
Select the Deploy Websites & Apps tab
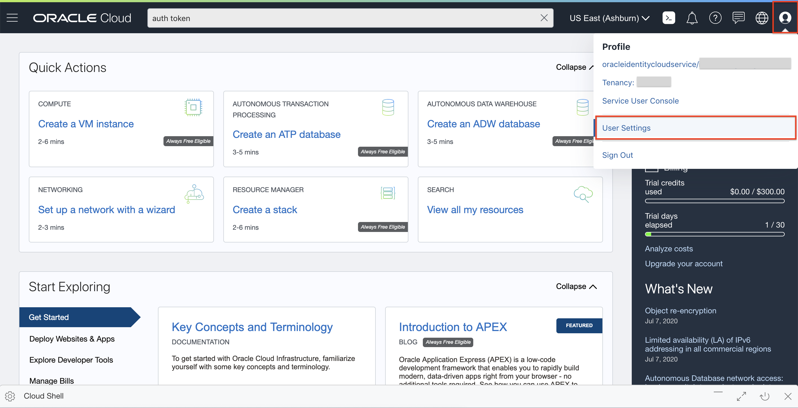coord(72,339)
